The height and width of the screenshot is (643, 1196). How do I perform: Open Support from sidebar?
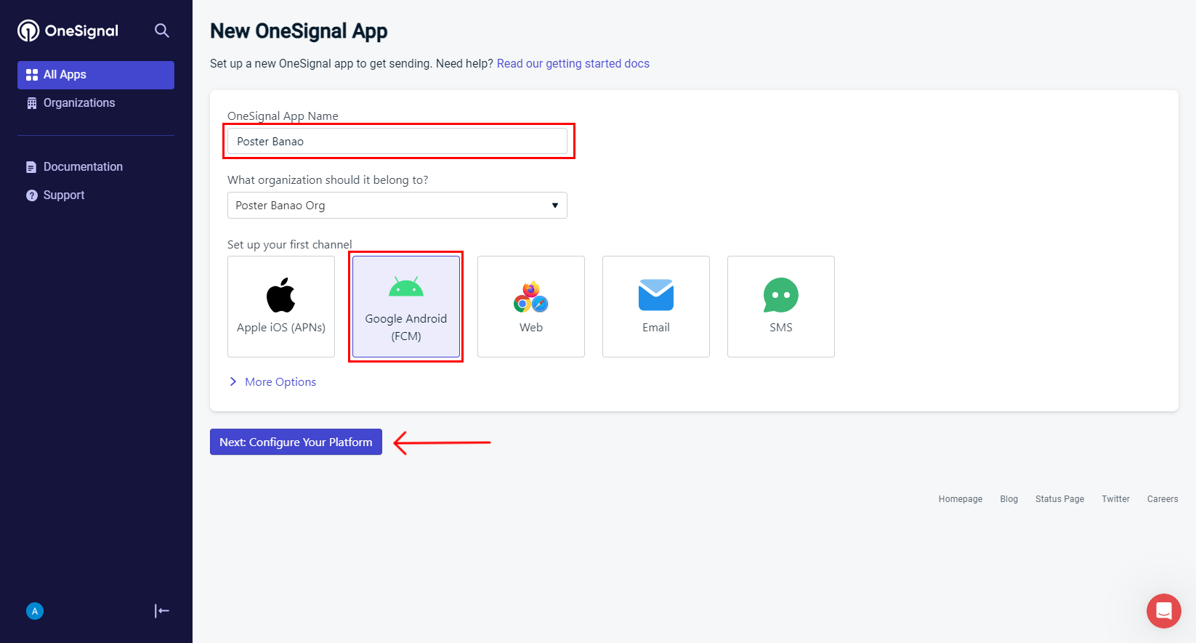coord(96,195)
